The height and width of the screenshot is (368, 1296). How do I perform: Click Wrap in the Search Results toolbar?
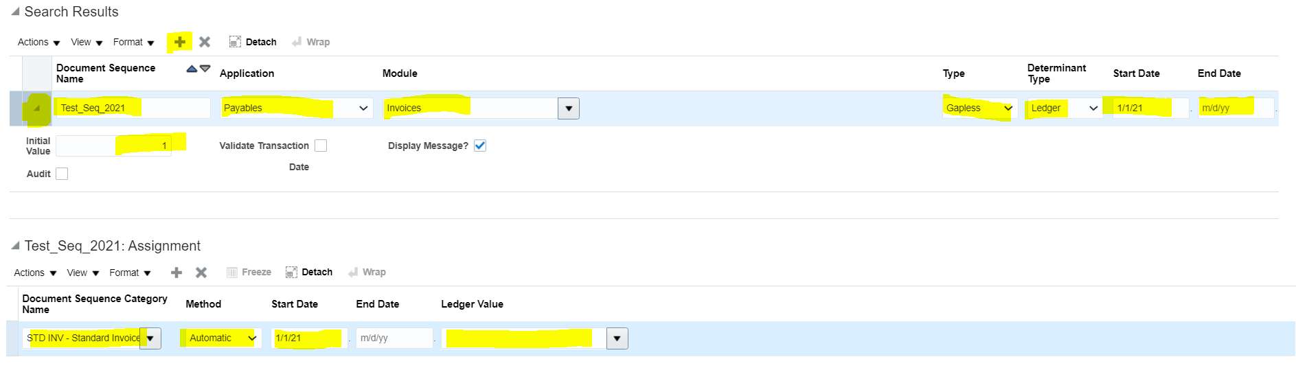pyautogui.click(x=310, y=42)
